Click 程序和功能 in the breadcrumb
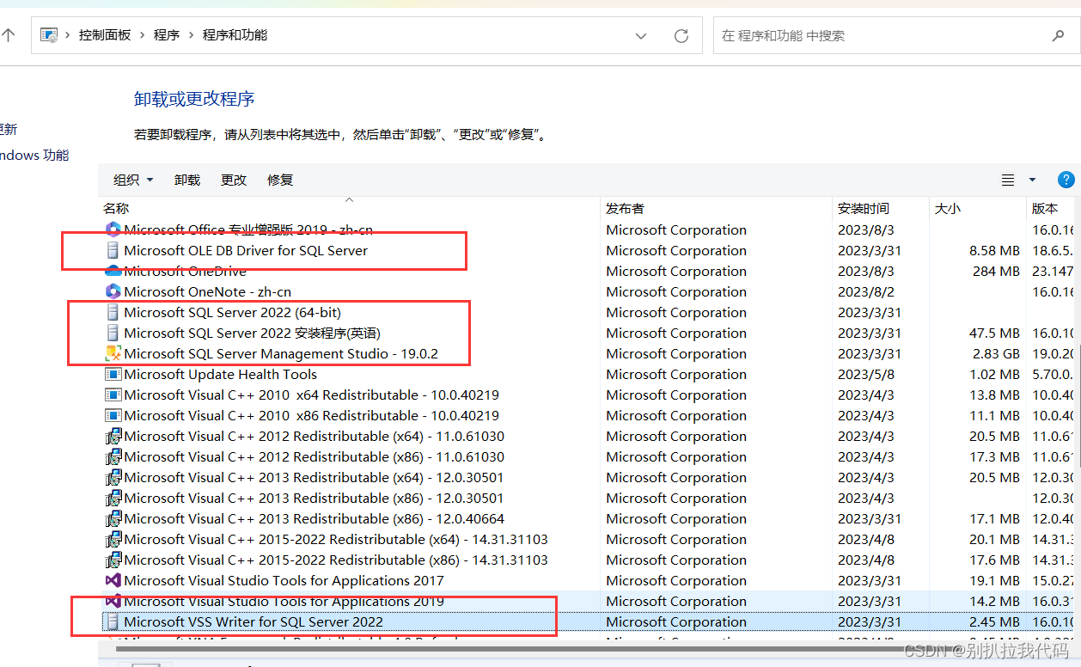The height and width of the screenshot is (667, 1081). [x=235, y=35]
